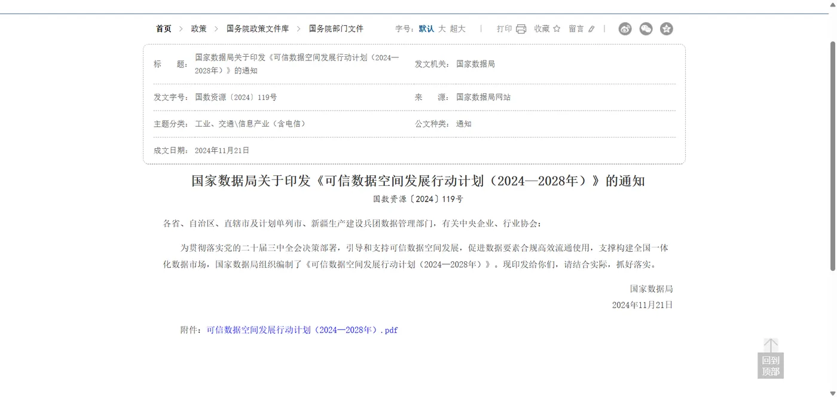Click the document number 国数资源〔2024〕119号 in the info table
The image size is (837, 397).
point(236,97)
